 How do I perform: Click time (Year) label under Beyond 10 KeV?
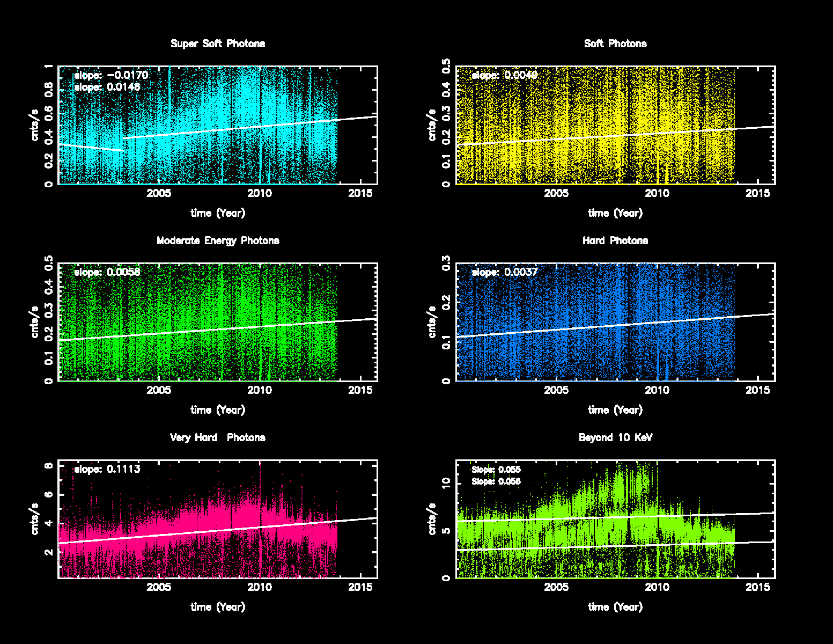point(615,607)
